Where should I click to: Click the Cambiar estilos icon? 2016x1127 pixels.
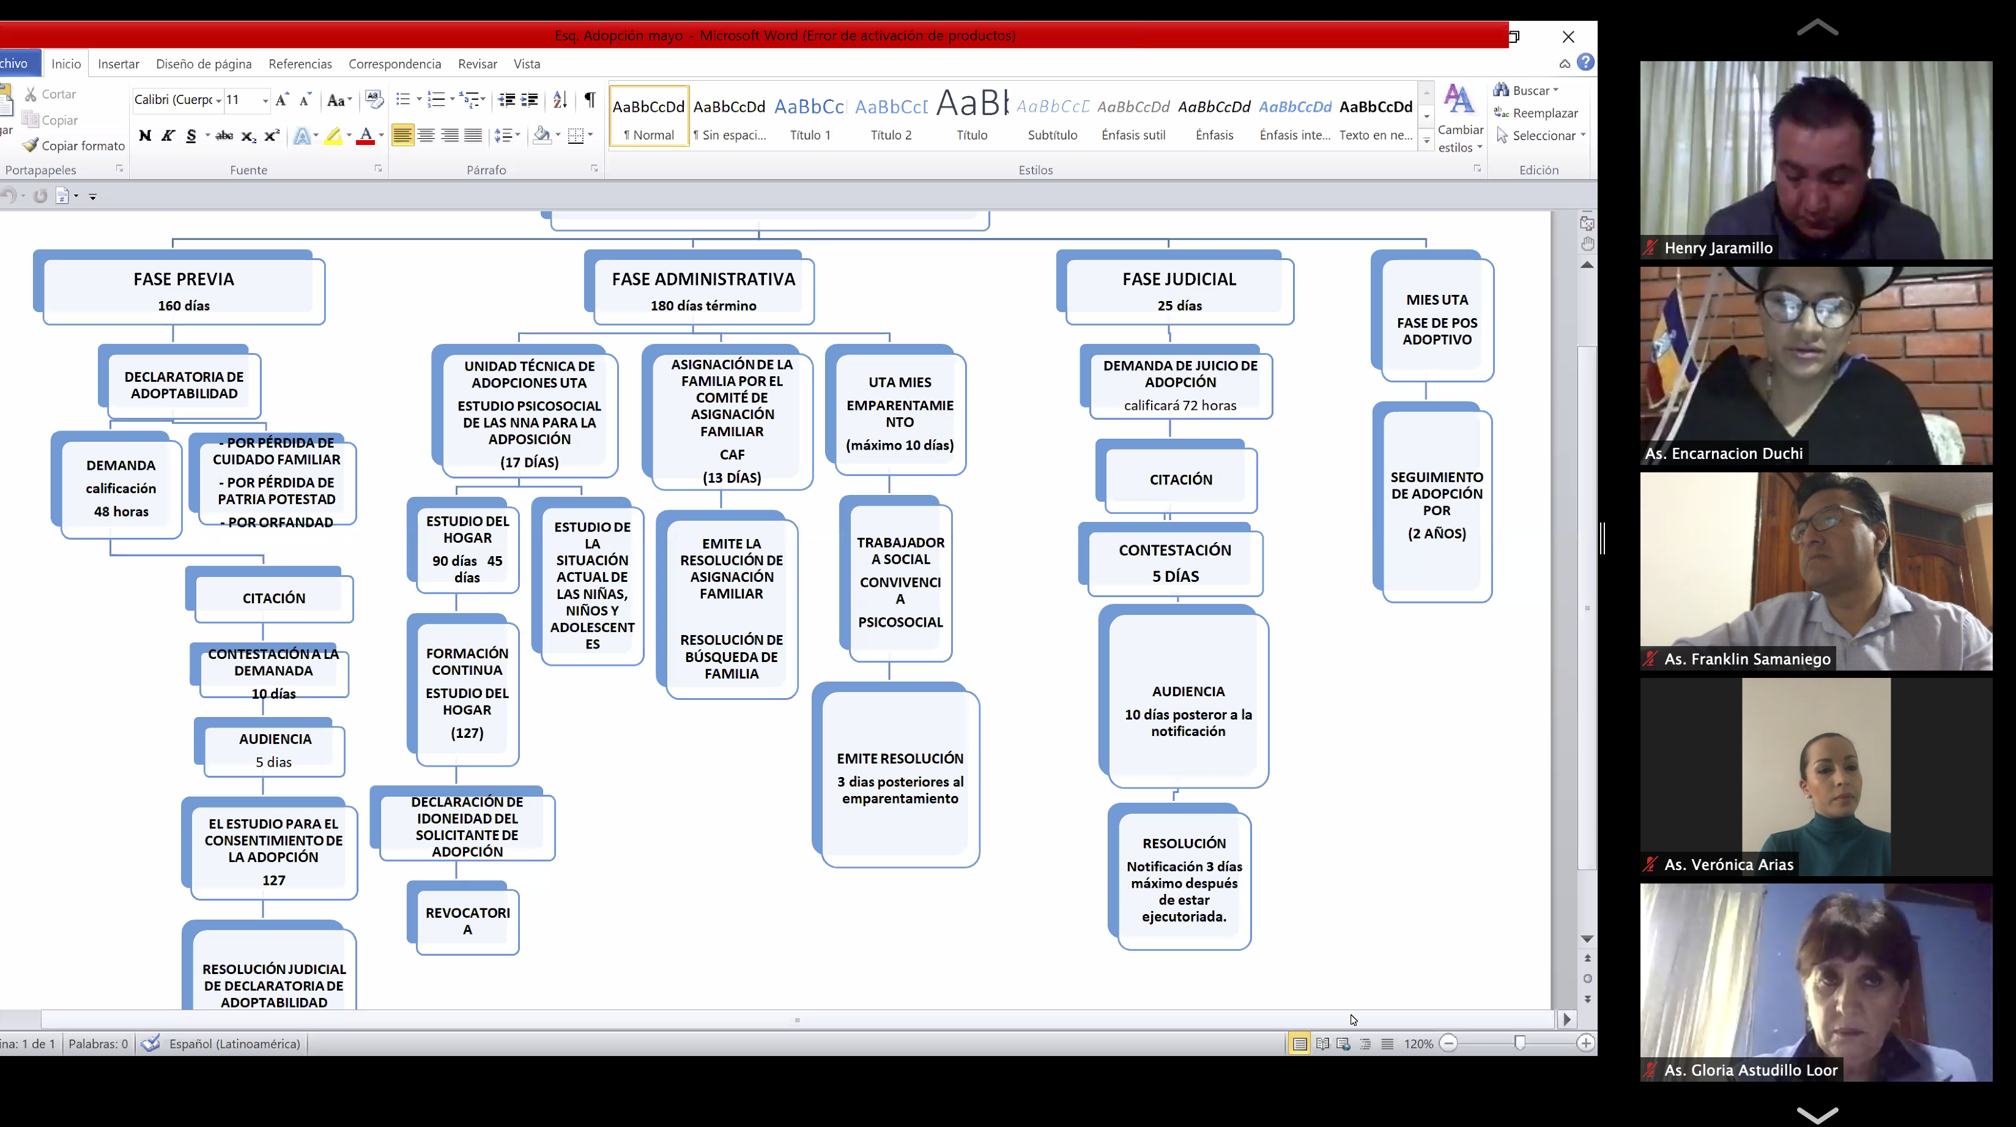[1459, 100]
